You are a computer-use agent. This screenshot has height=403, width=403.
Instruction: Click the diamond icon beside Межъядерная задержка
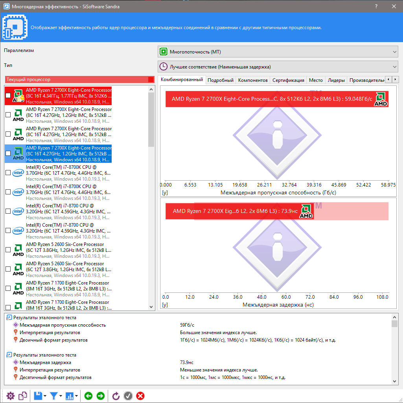pos(16,362)
